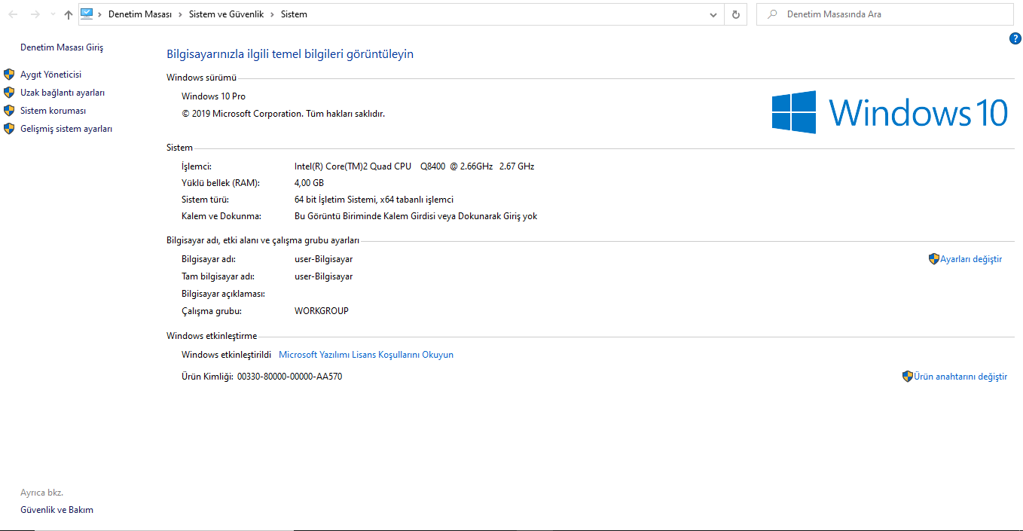The image size is (1023, 531).
Task: Click the search magnifier icon
Action: click(x=771, y=14)
